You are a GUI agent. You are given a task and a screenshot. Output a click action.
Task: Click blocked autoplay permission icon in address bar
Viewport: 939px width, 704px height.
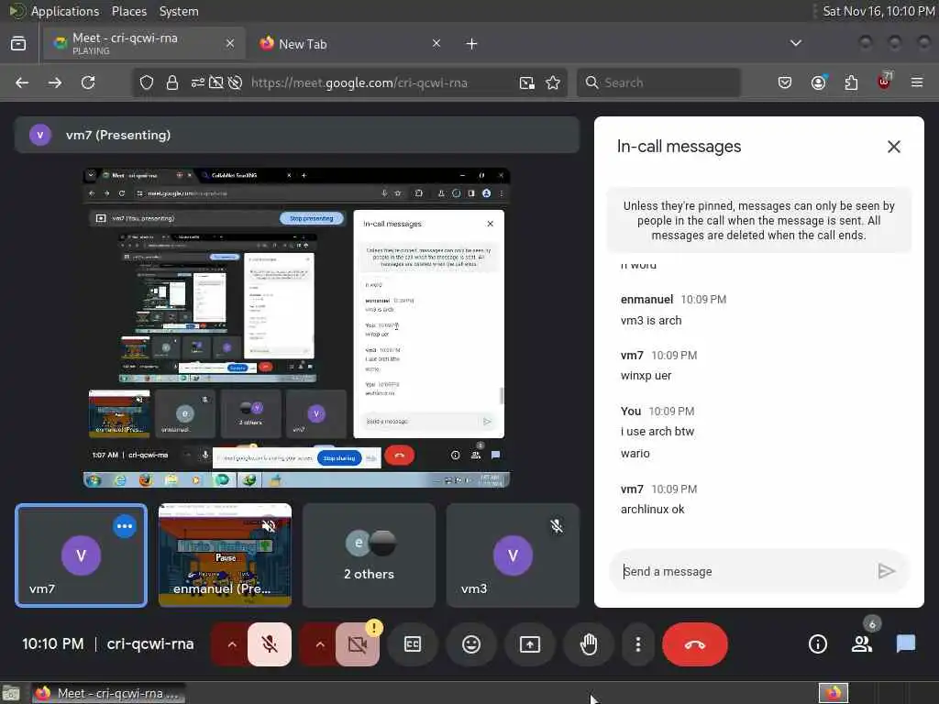[x=235, y=82]
